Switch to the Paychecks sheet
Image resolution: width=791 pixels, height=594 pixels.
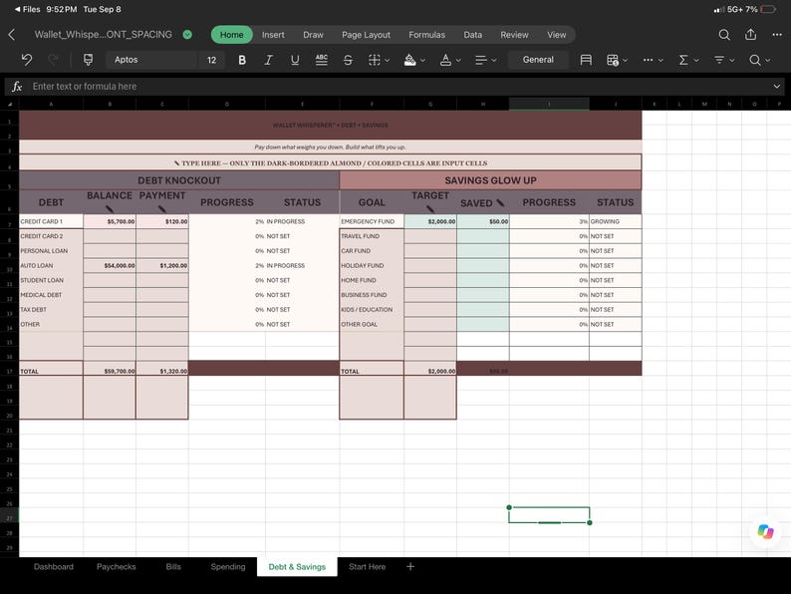click(x=116, y=567)
